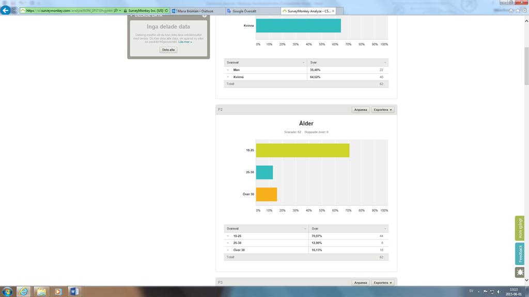This screenshot has width=529, height=297.
Task: Open the browser Home icon
Action: 511,11
